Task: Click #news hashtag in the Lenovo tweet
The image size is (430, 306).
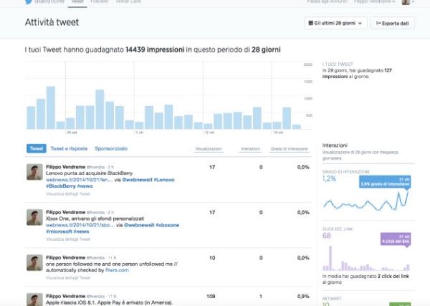Action: point(85,186)
